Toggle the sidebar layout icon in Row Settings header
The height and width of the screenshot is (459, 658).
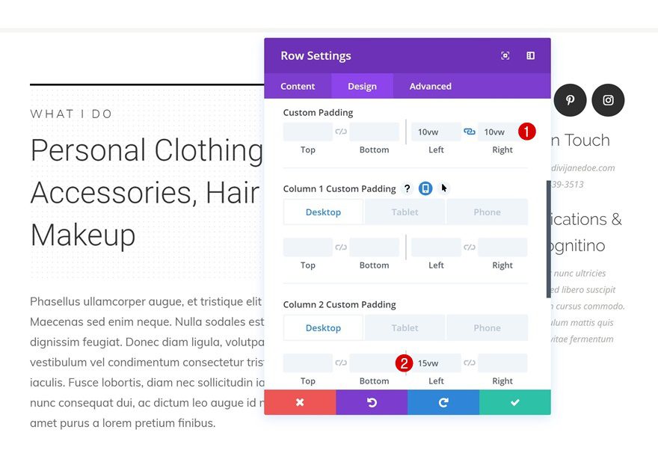point(531,55)
